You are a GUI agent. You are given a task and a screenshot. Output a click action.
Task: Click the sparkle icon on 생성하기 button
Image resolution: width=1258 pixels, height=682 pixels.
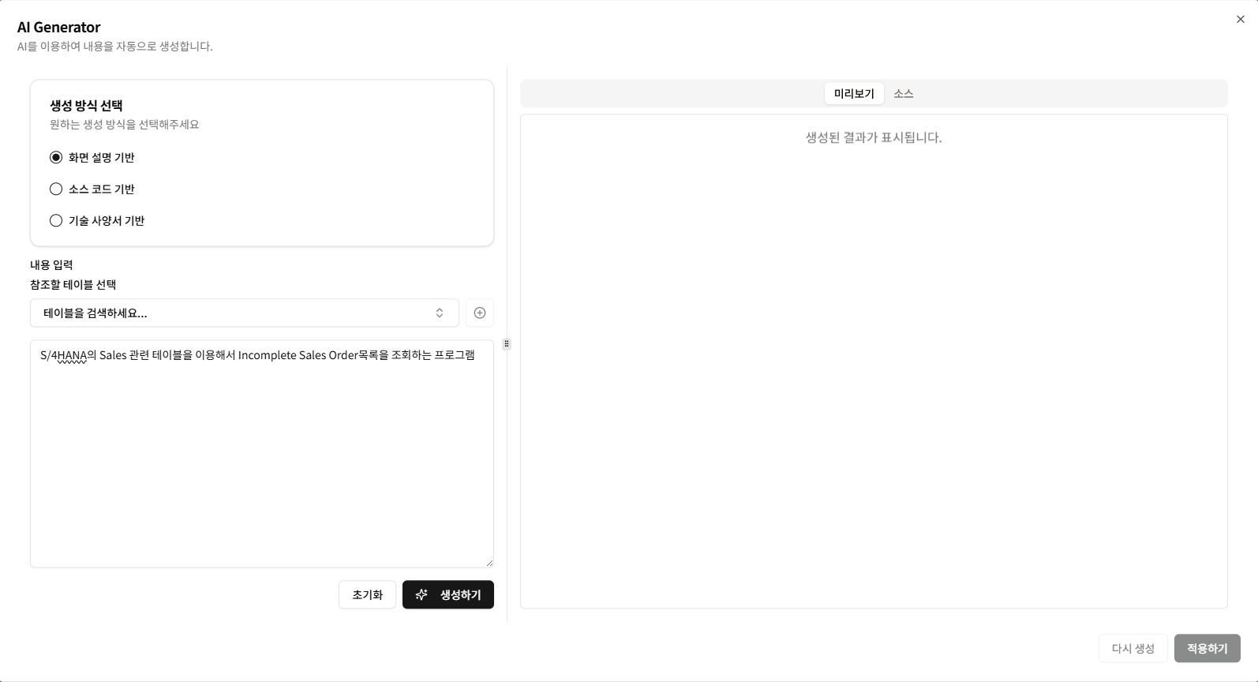pos(421,594)
